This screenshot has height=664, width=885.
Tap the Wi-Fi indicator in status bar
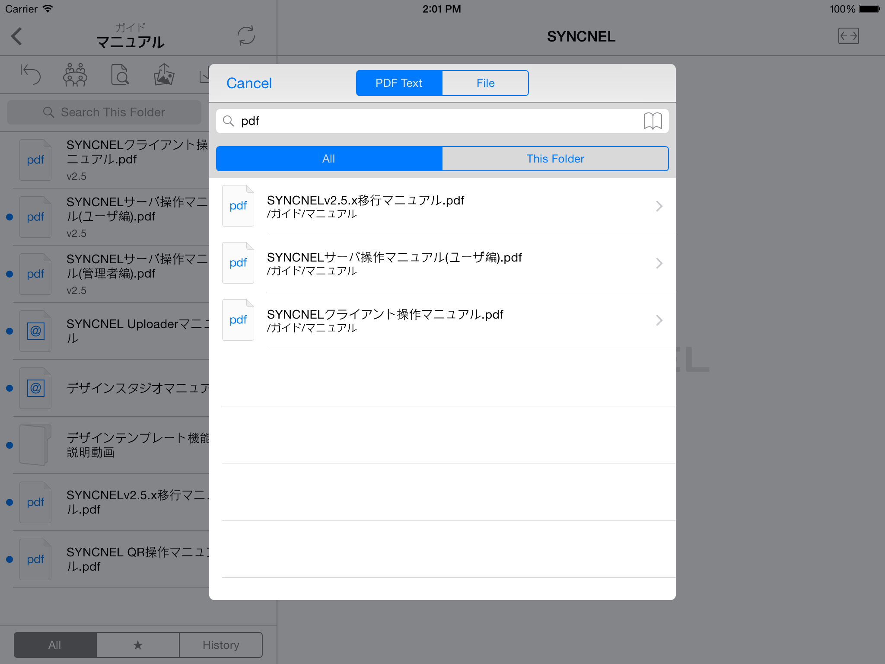(x=48, y=9)
